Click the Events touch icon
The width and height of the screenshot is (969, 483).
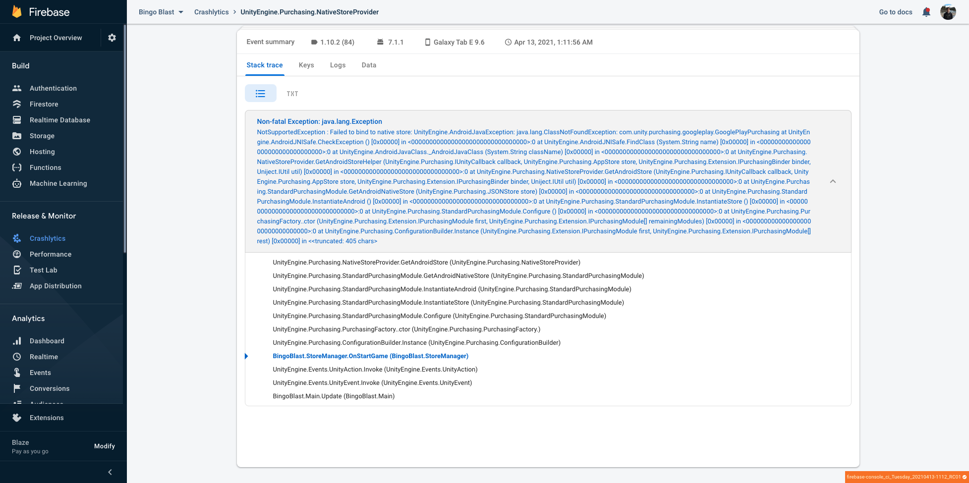click(17, 373)
